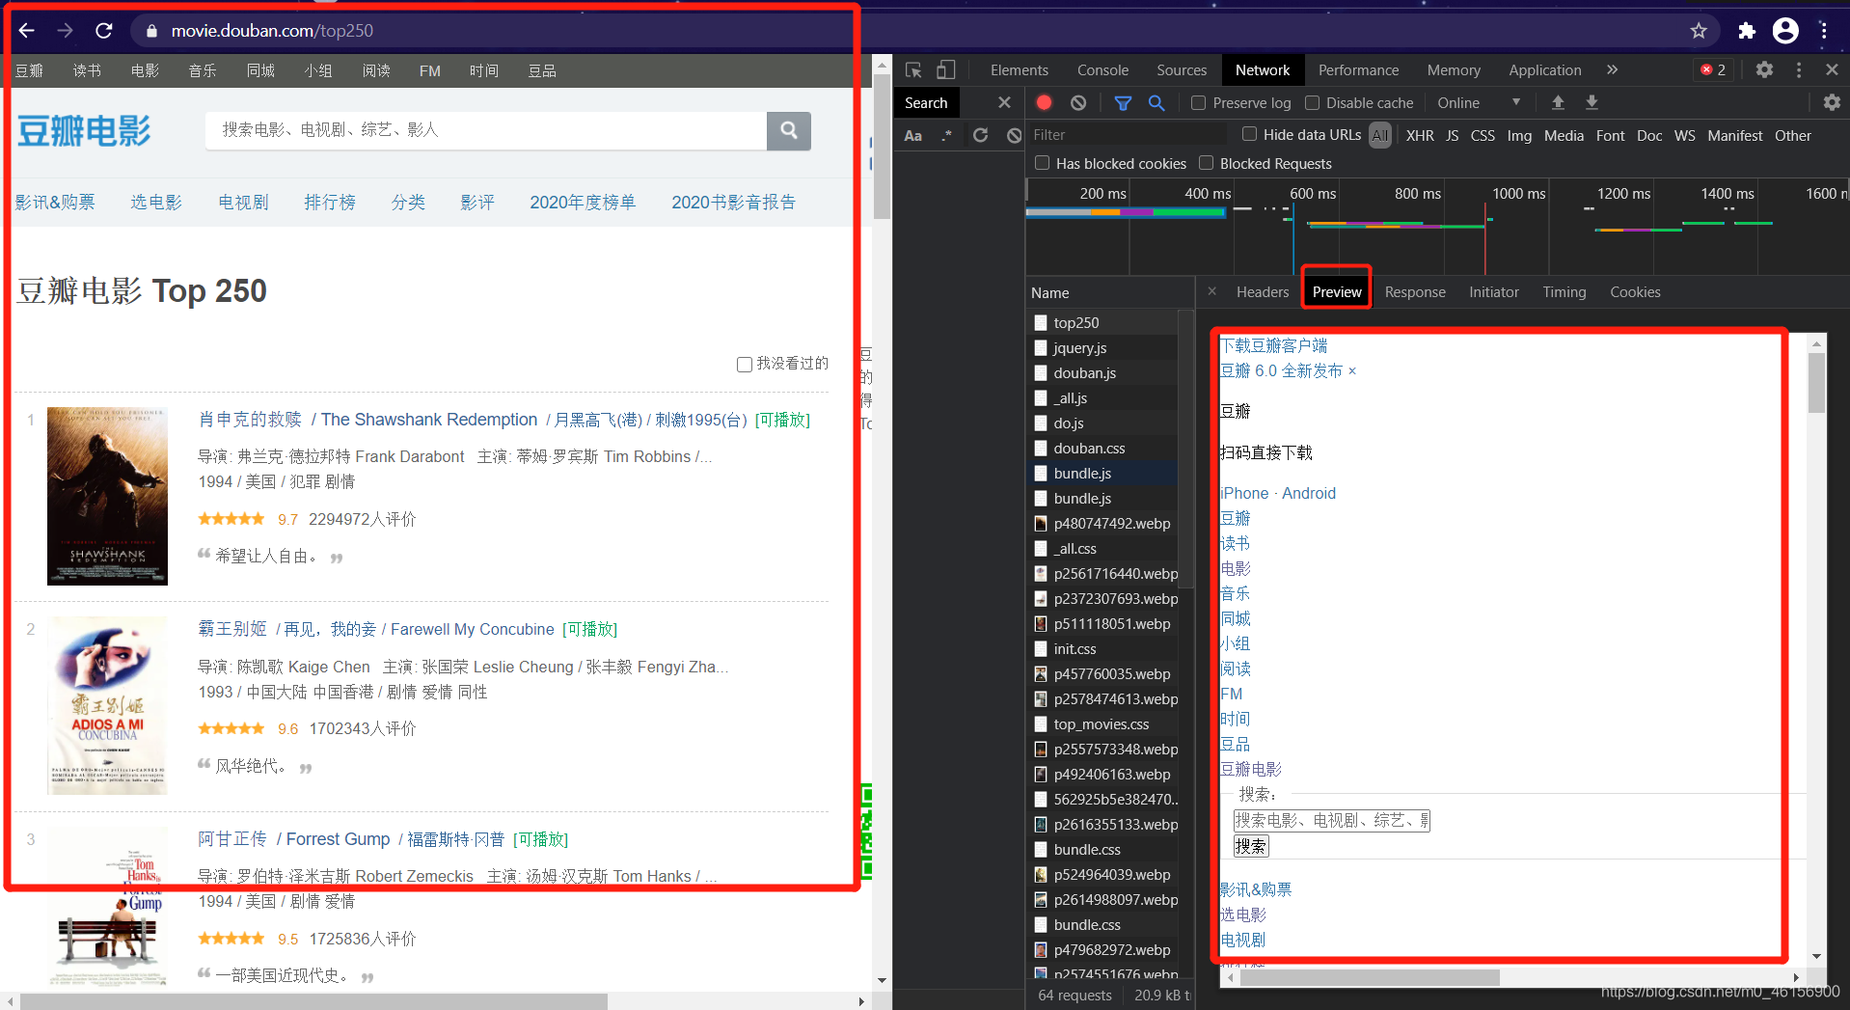This screenshot has height=1010, width=1850.
Task: Open Forrest Gump title link
Action: 338,839
